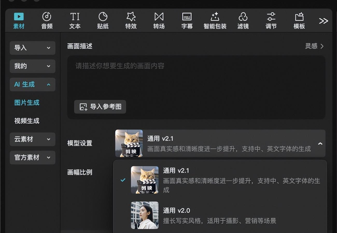
Task: Choose 通用 v2.0 model option
Action: pos(220,215)
